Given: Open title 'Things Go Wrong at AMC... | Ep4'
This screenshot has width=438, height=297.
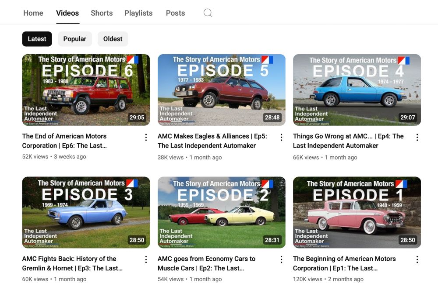Looking at the screenshot, I should click(x=348, y=141).
